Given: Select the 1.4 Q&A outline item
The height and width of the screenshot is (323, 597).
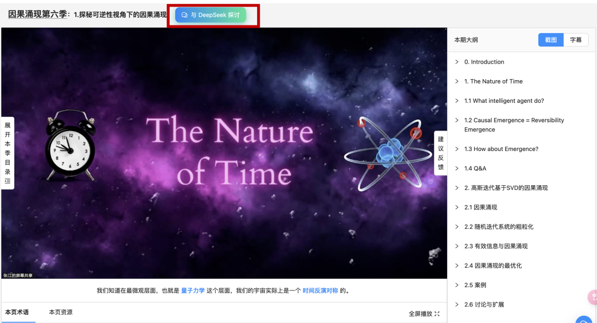Looking at the screenshot, I should pos(475,168).
